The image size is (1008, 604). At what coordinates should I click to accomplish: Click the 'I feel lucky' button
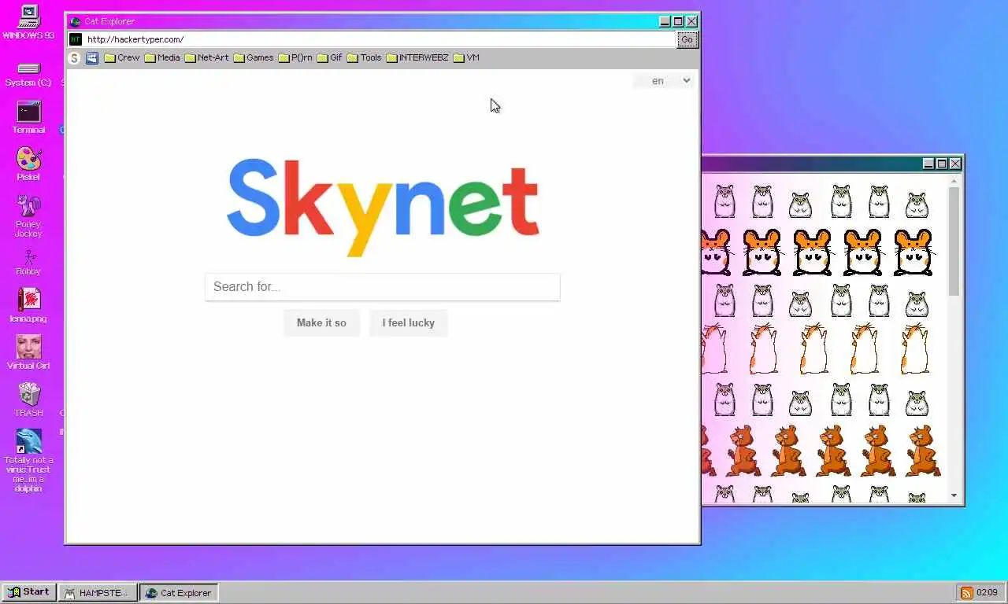(x=409, y=322)
